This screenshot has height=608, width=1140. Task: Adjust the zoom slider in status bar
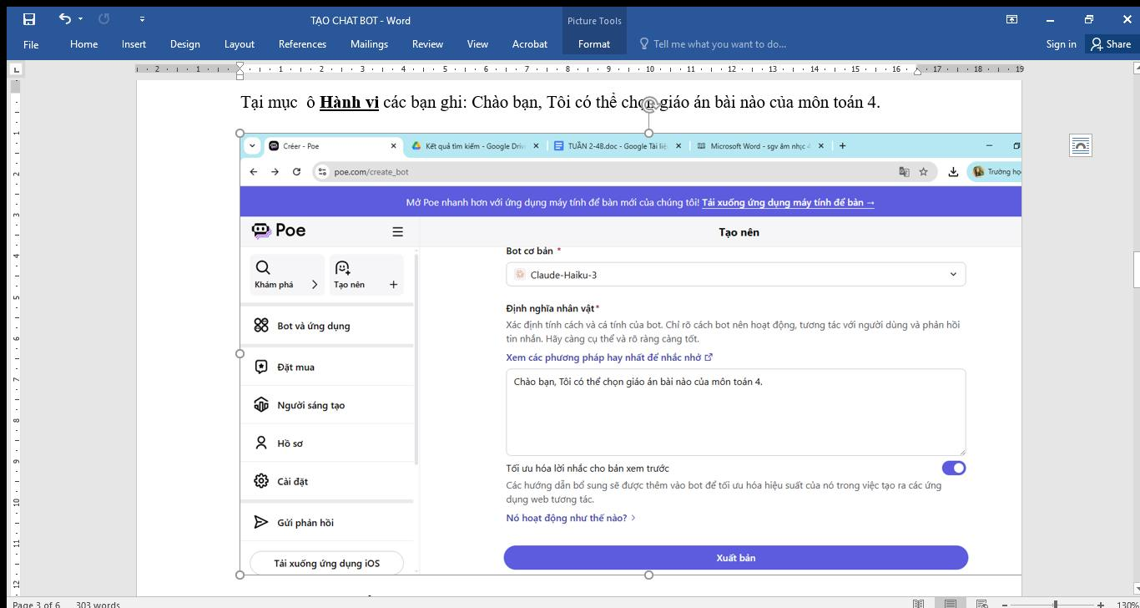click(1055, 605)
